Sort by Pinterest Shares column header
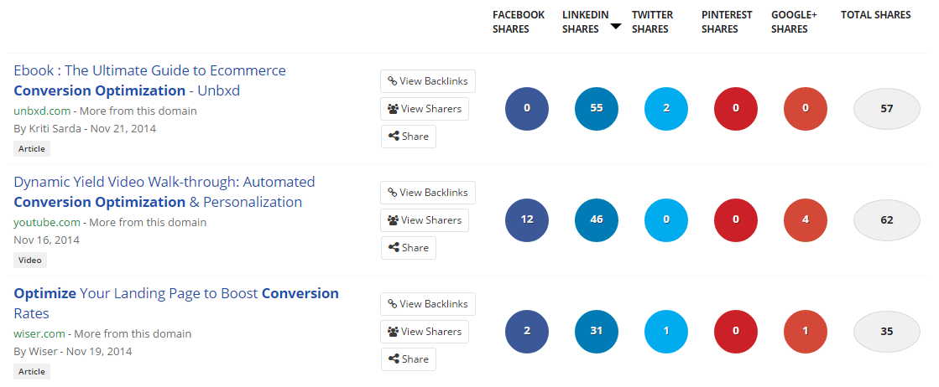939x387 pixels. [727, 22]
